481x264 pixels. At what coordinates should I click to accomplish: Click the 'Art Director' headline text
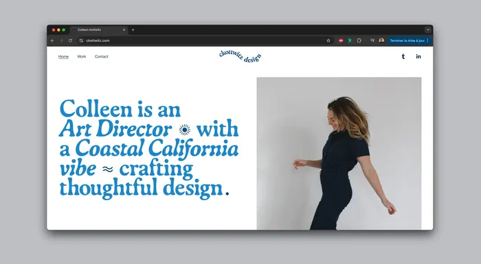[x=115, y=129]
